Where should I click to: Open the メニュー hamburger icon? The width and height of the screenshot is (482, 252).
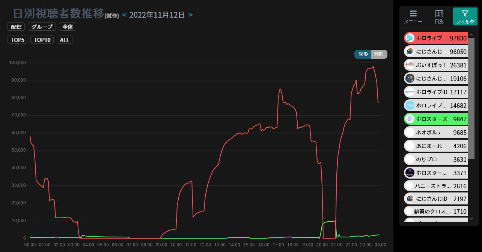(x=413, y=13)
